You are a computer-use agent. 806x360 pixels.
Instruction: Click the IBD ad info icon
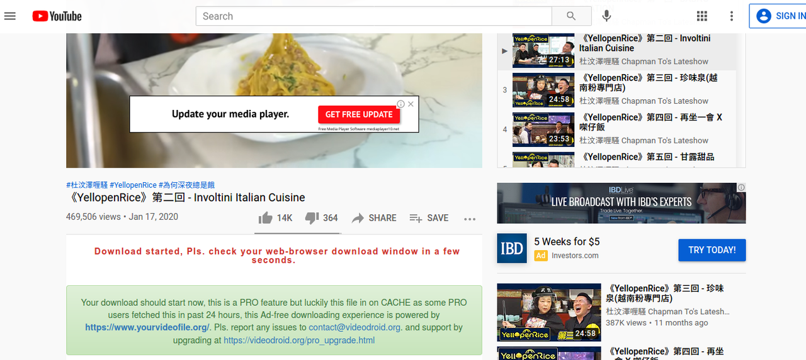coord(741,187)
